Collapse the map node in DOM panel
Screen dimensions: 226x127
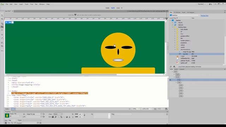(176, 83)
